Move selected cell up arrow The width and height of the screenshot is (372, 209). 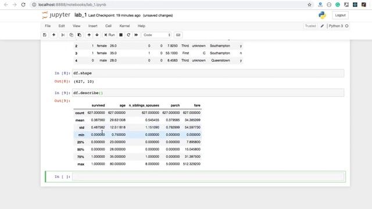pyautogui.click(x=89, y=35)
